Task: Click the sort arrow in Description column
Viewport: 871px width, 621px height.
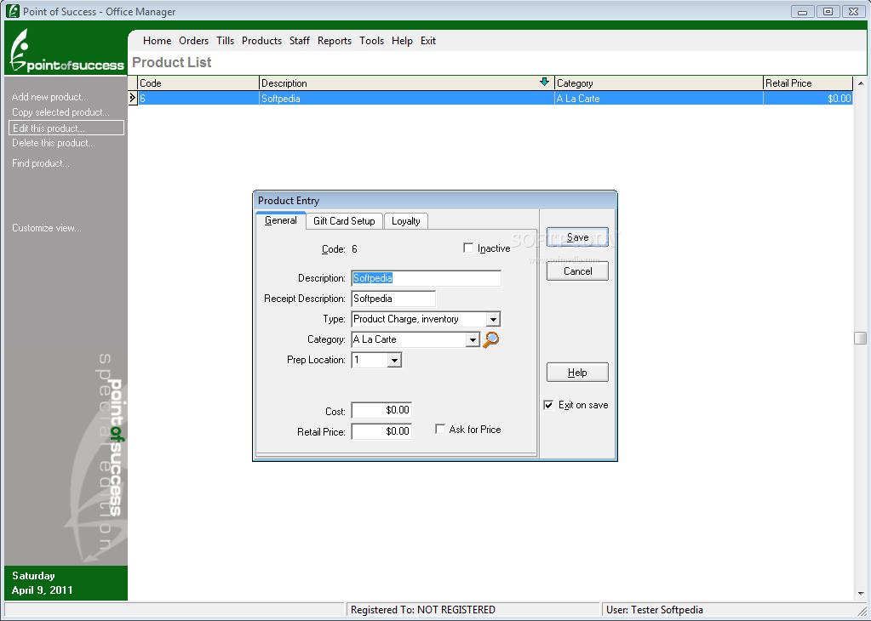Action: [544, 83]
